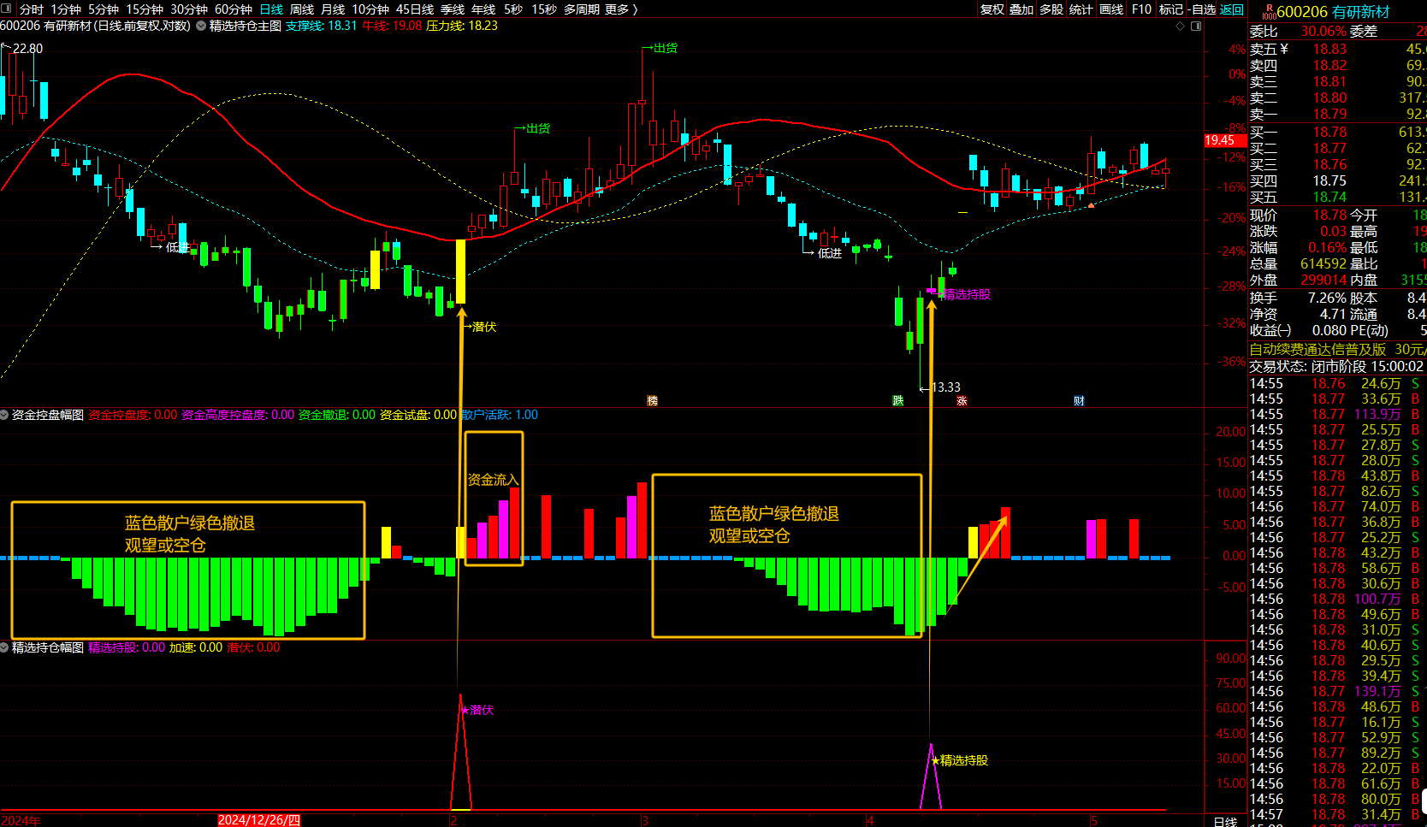Image resolution: width=1427 pixels, height=827 pixels.
Task: Open indicator menu for 精选持仓幅图
Action: tap(5, 647)
